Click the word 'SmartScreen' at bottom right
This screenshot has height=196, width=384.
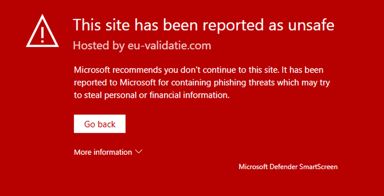(x=318, y=167)
